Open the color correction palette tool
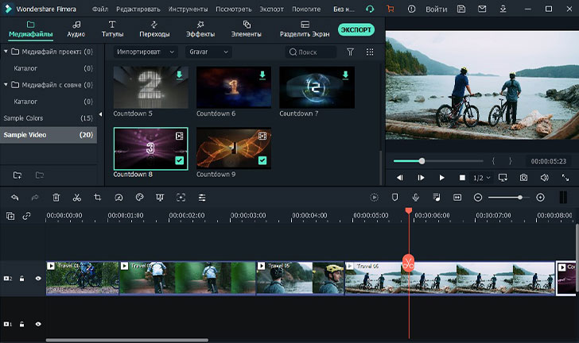This screenshot has height=343, width=579. click(139, 197)
